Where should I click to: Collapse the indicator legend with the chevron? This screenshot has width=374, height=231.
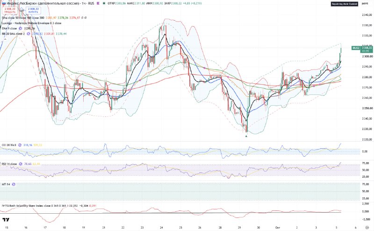pyautogui.click(x=5, y=39)
